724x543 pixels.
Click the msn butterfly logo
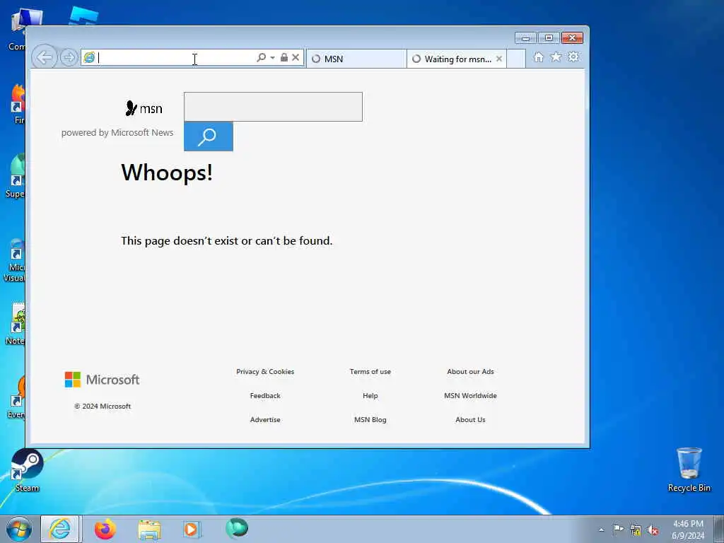pyautogui.click(x=144, y=108)
